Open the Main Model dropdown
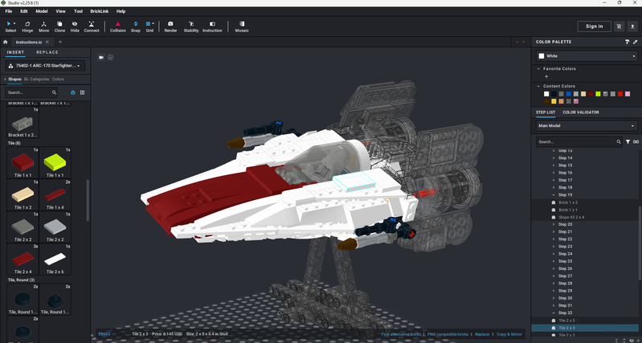This screenshot has height=343, width=642. click(587, 126)
